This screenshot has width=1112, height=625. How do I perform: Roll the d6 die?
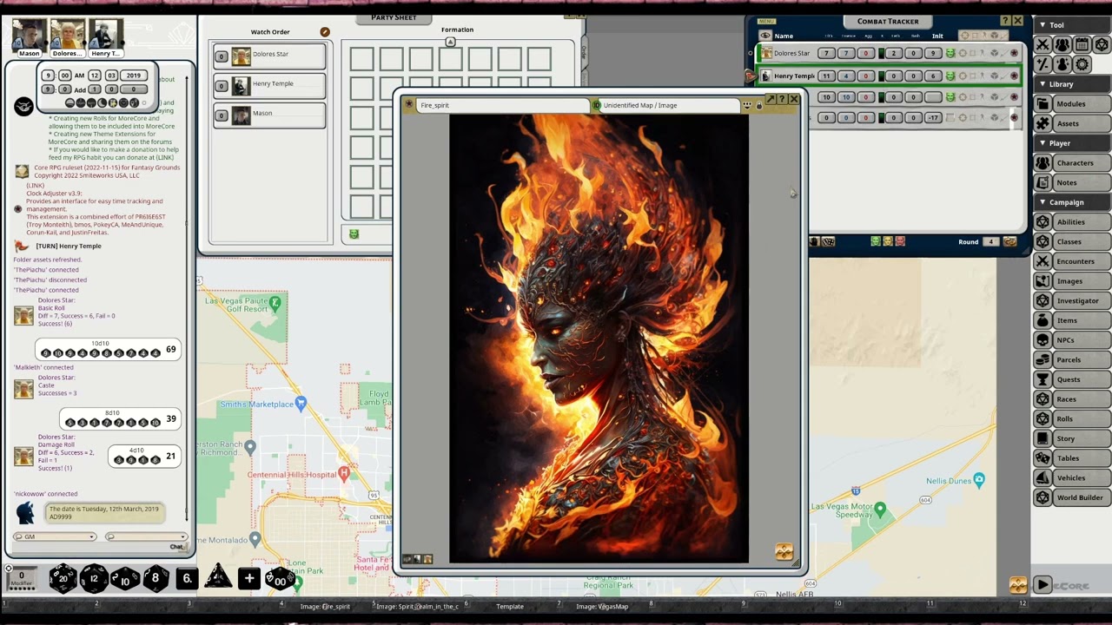tap(187, 578)
